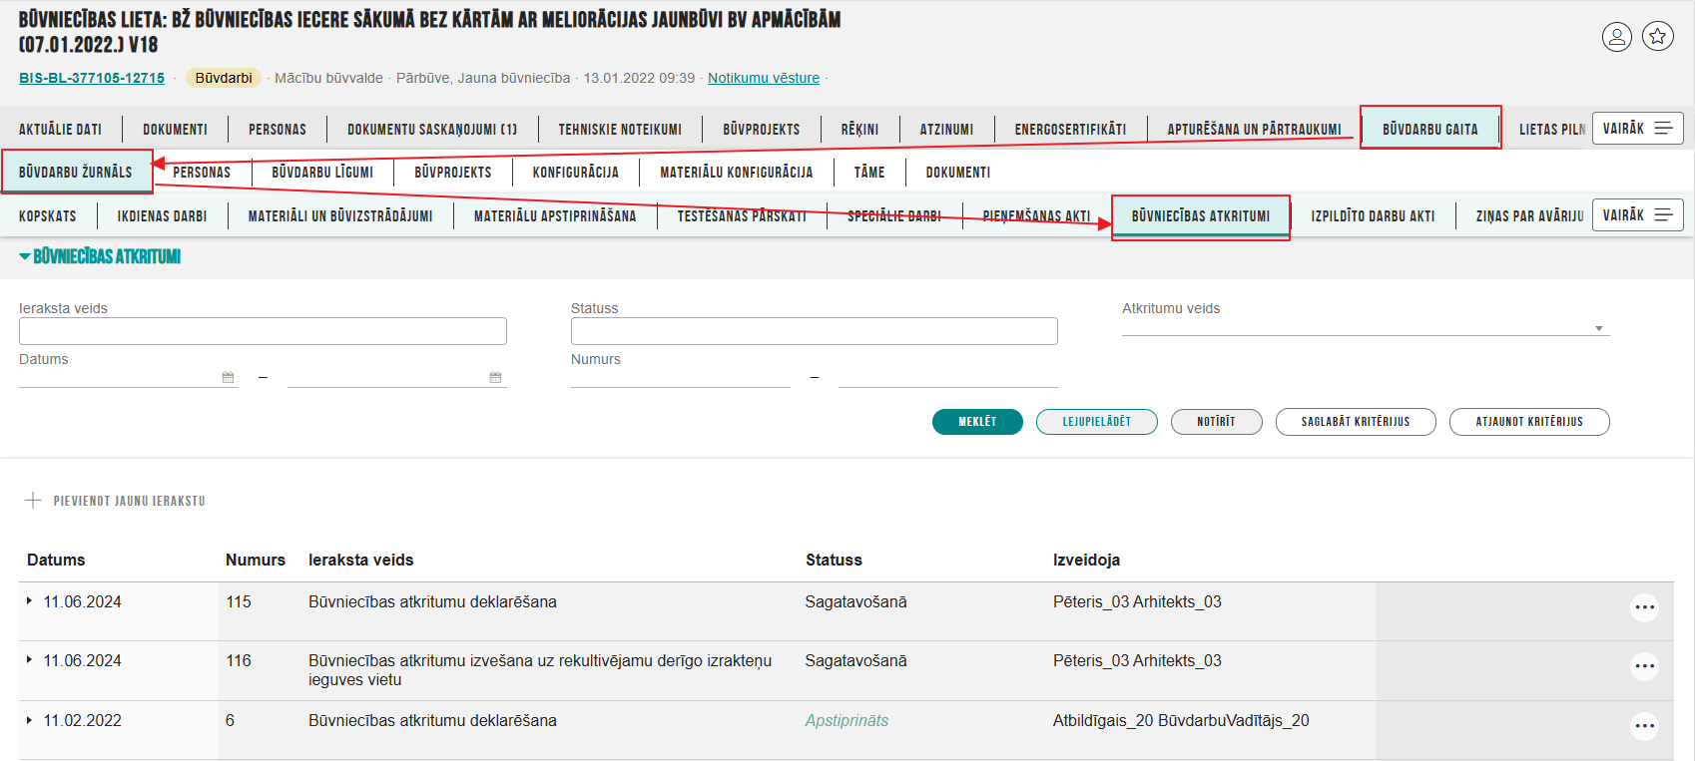
Task: Switch to Aktuālie dati tab
Action: (x=60, y=130)
